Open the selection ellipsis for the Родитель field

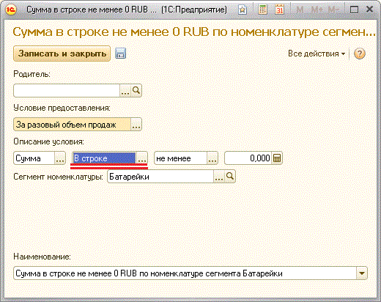point(125,91)
